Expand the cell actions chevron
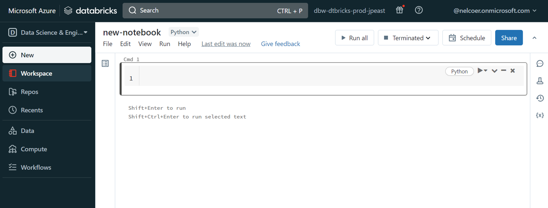This screenshot has height=208, width=548. pos(495,71)
